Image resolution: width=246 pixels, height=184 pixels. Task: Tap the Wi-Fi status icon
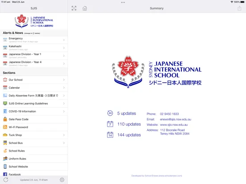tap(232, 2)
